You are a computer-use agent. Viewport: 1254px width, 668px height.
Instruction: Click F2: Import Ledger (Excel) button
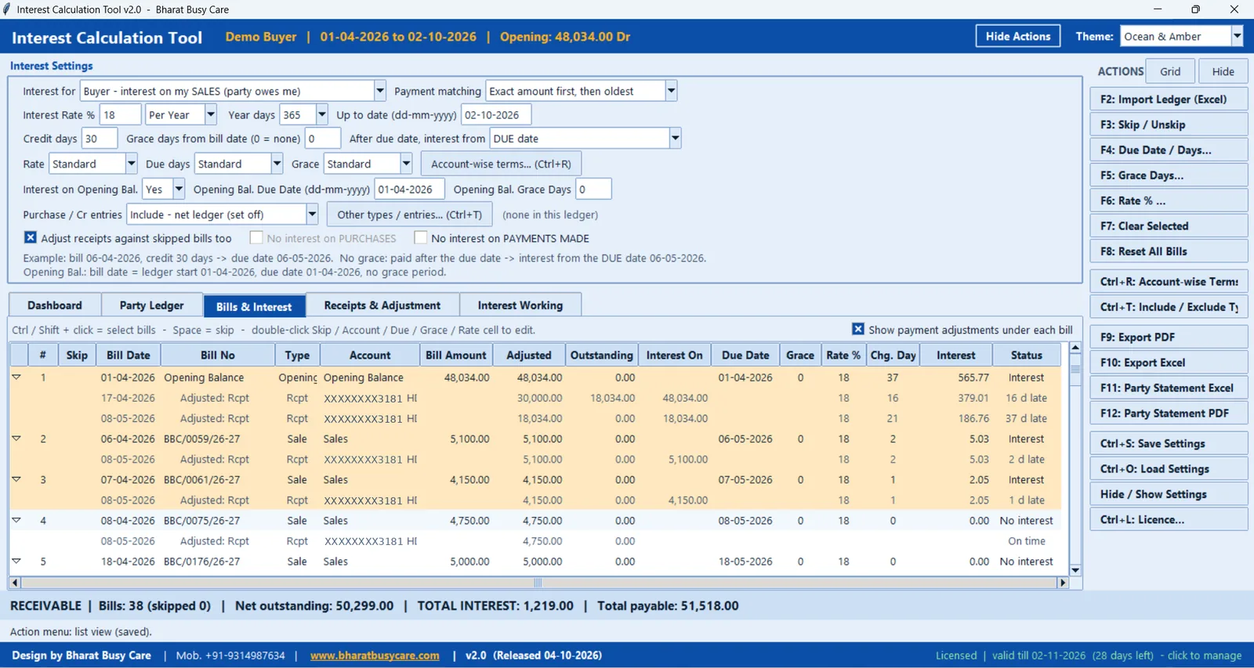tap(1169, 99)
